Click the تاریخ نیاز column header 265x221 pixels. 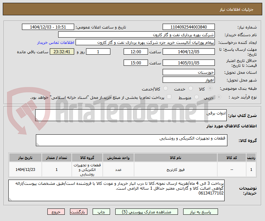click(x=25, y=158)
